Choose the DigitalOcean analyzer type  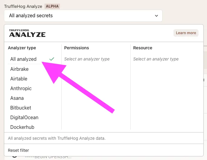[x=24, y=117]
